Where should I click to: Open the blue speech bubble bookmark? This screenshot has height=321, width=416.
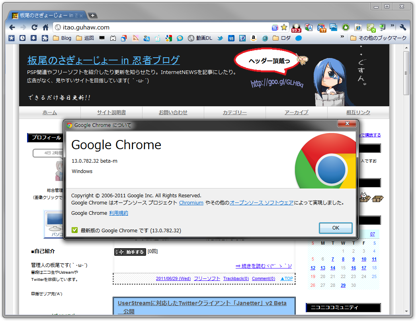click(x=180, y=38)
